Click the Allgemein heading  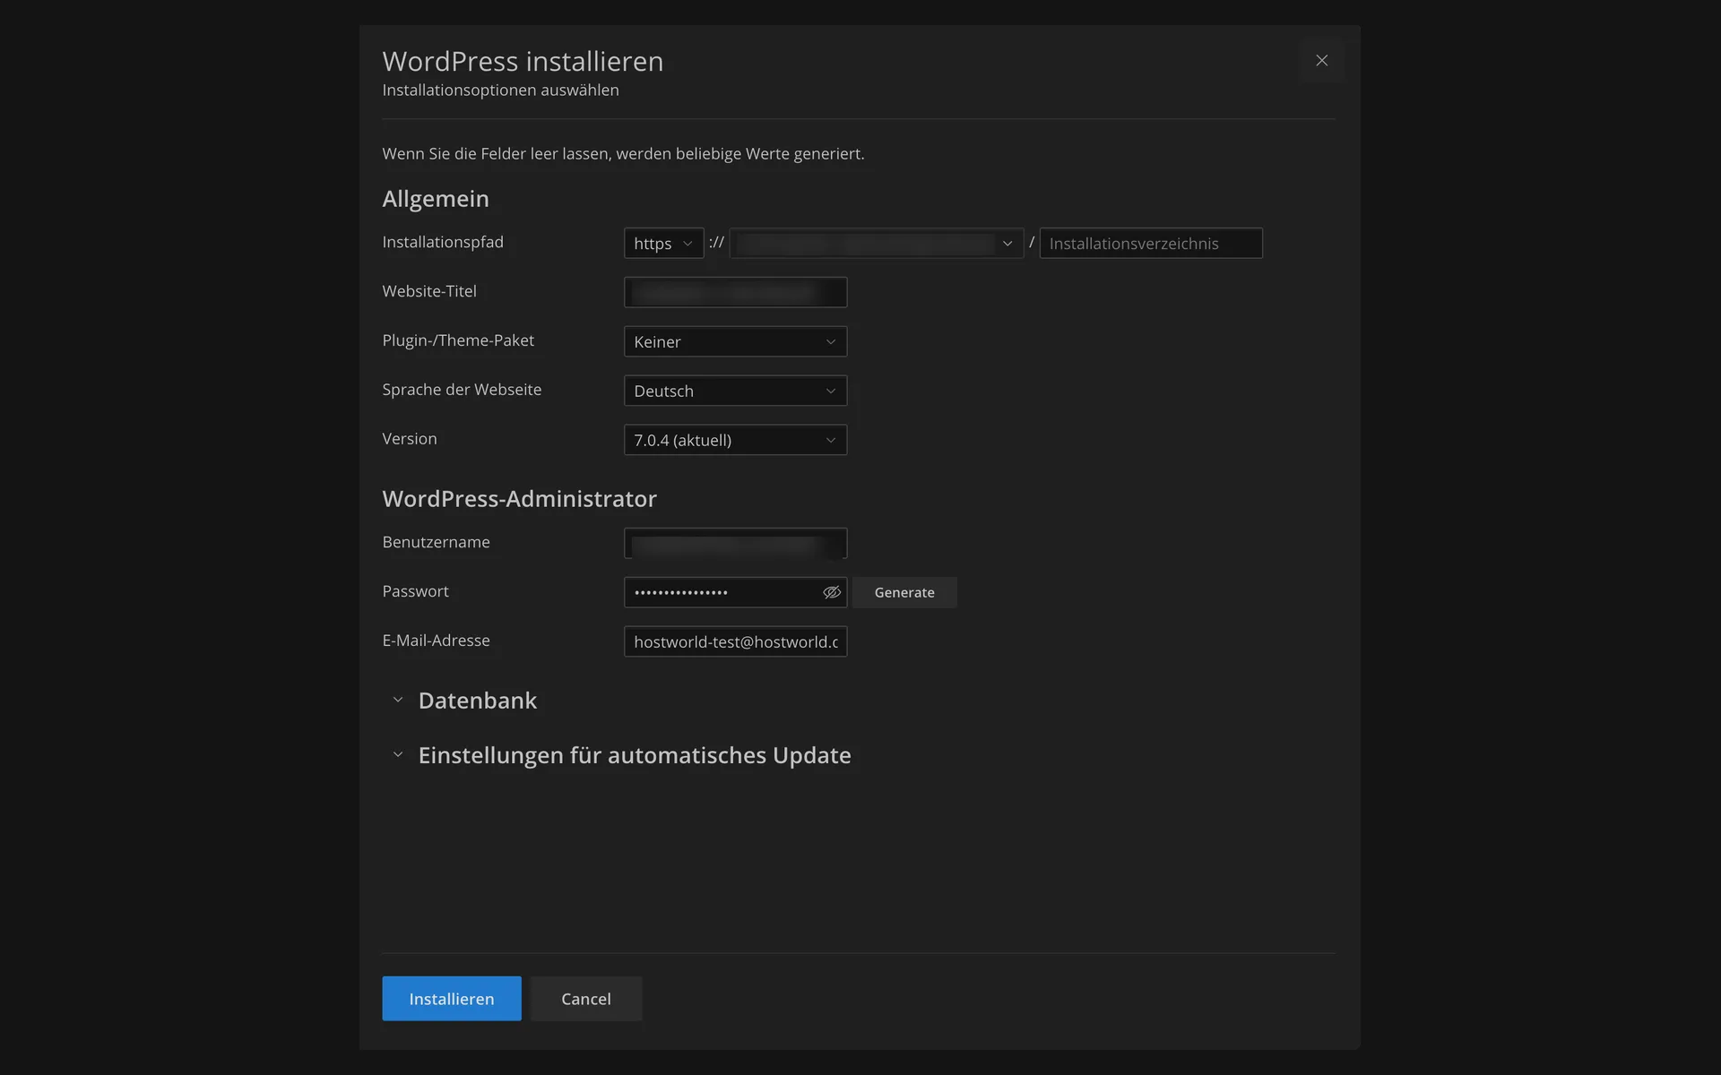436,199
